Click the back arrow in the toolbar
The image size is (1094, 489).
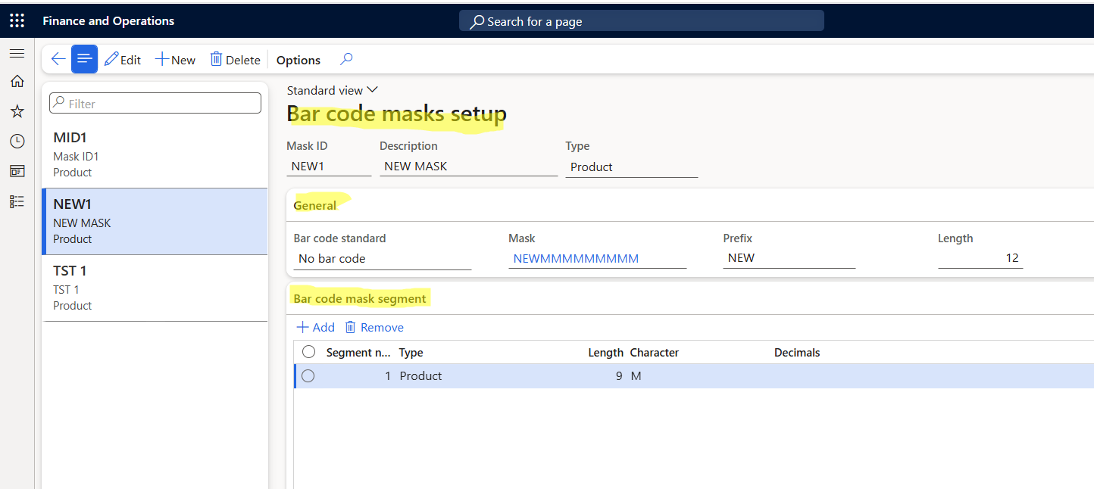pos(58,60)
